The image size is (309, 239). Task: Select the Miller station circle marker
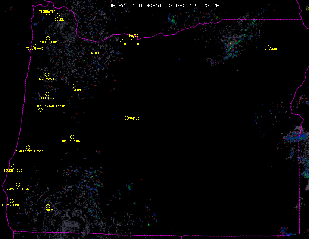[57, 16]
